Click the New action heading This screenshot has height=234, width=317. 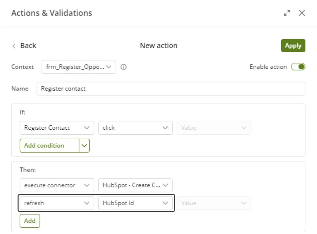(159, 46)
